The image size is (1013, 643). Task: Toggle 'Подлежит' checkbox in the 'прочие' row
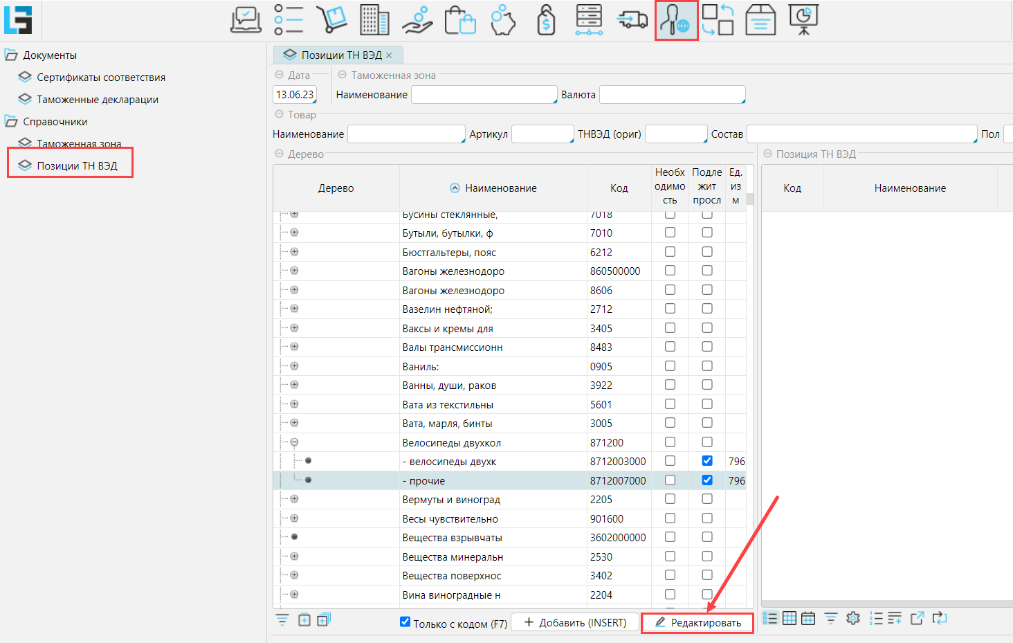pos(707,480)
